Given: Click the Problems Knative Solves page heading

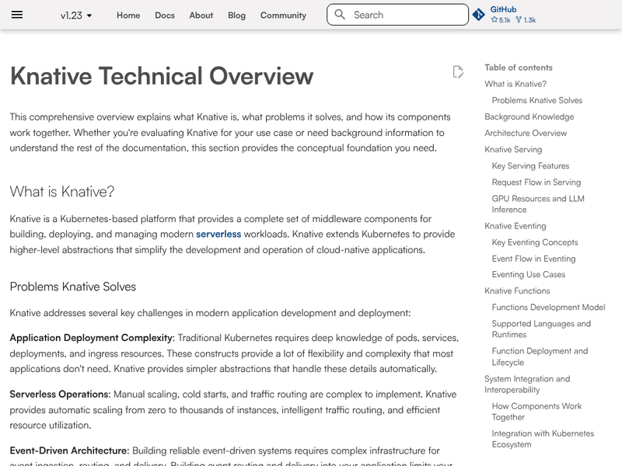Looking at the screenshot, I should click(x=72, y=287).
